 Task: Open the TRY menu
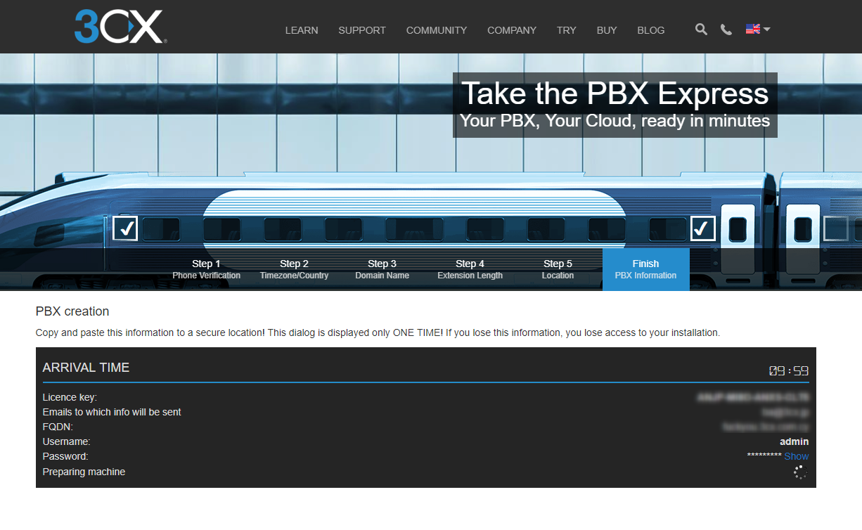567,30
